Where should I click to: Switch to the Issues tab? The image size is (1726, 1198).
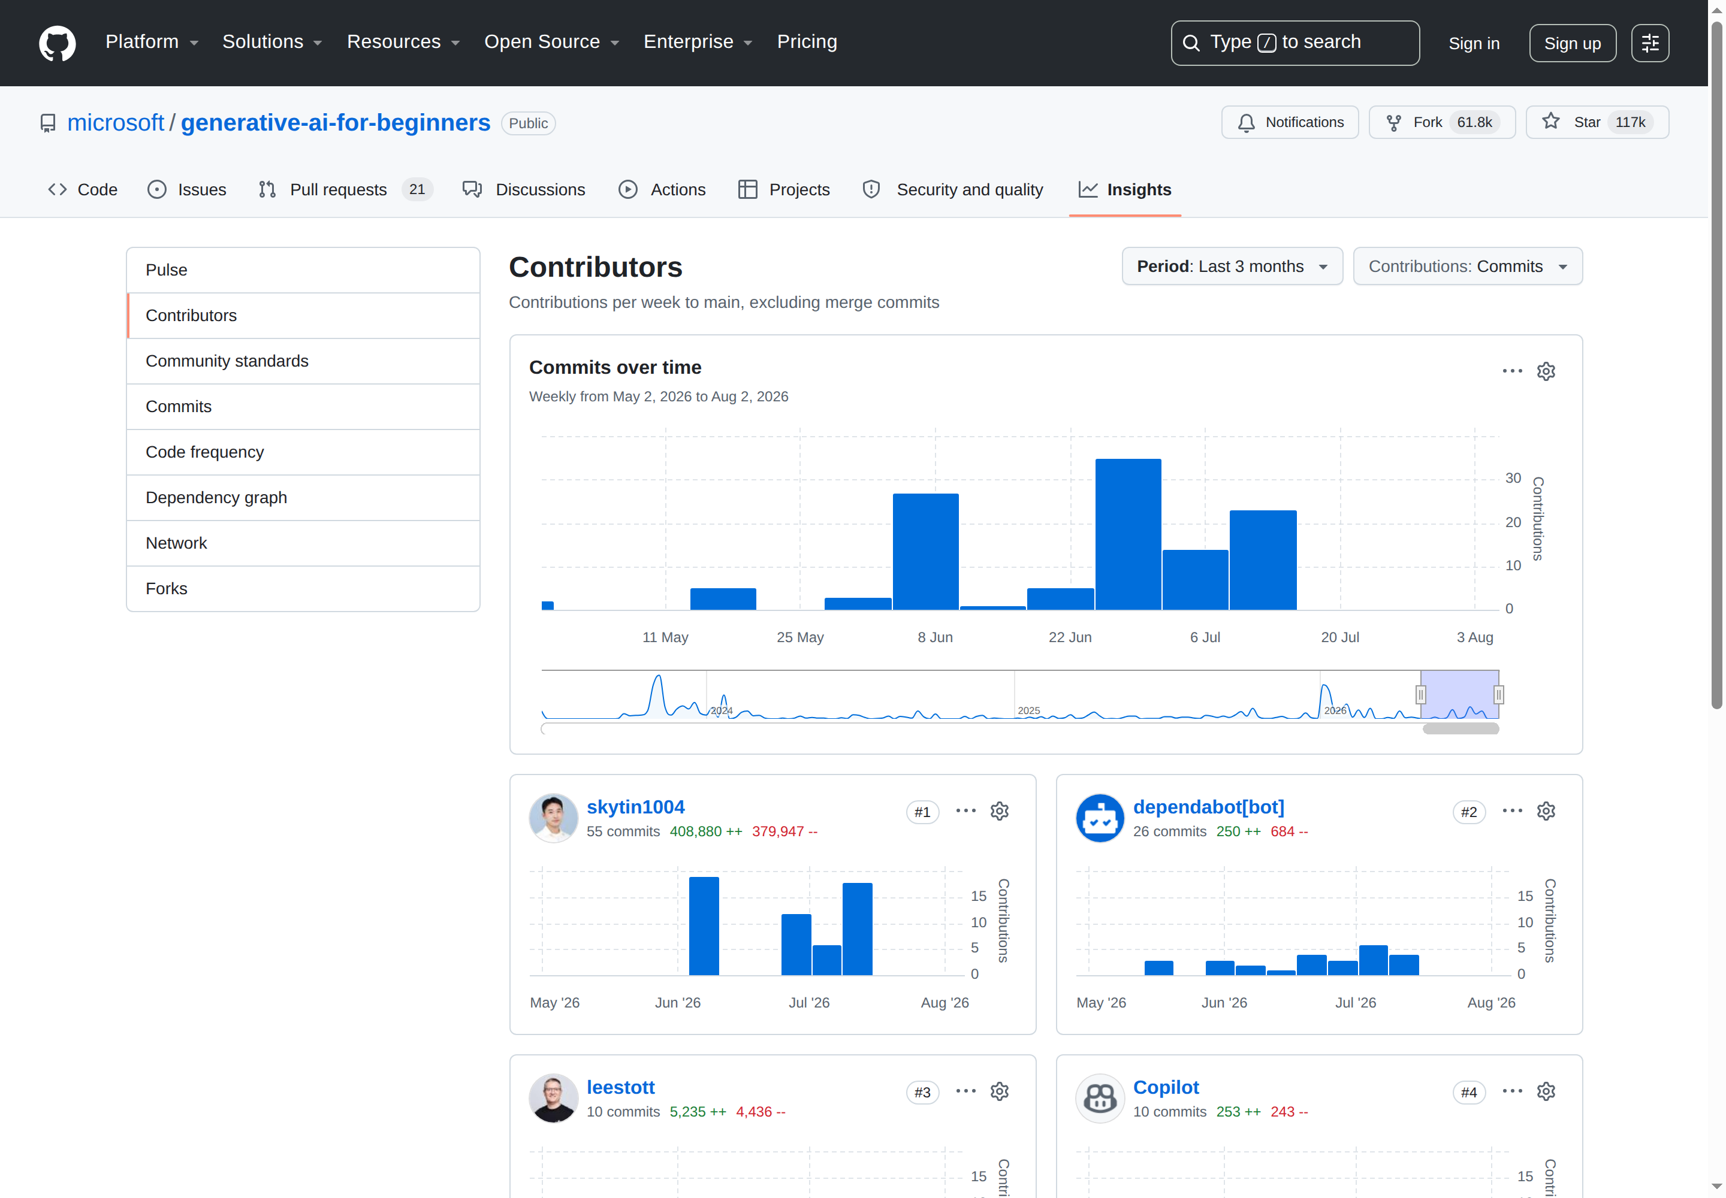(187, 190)
